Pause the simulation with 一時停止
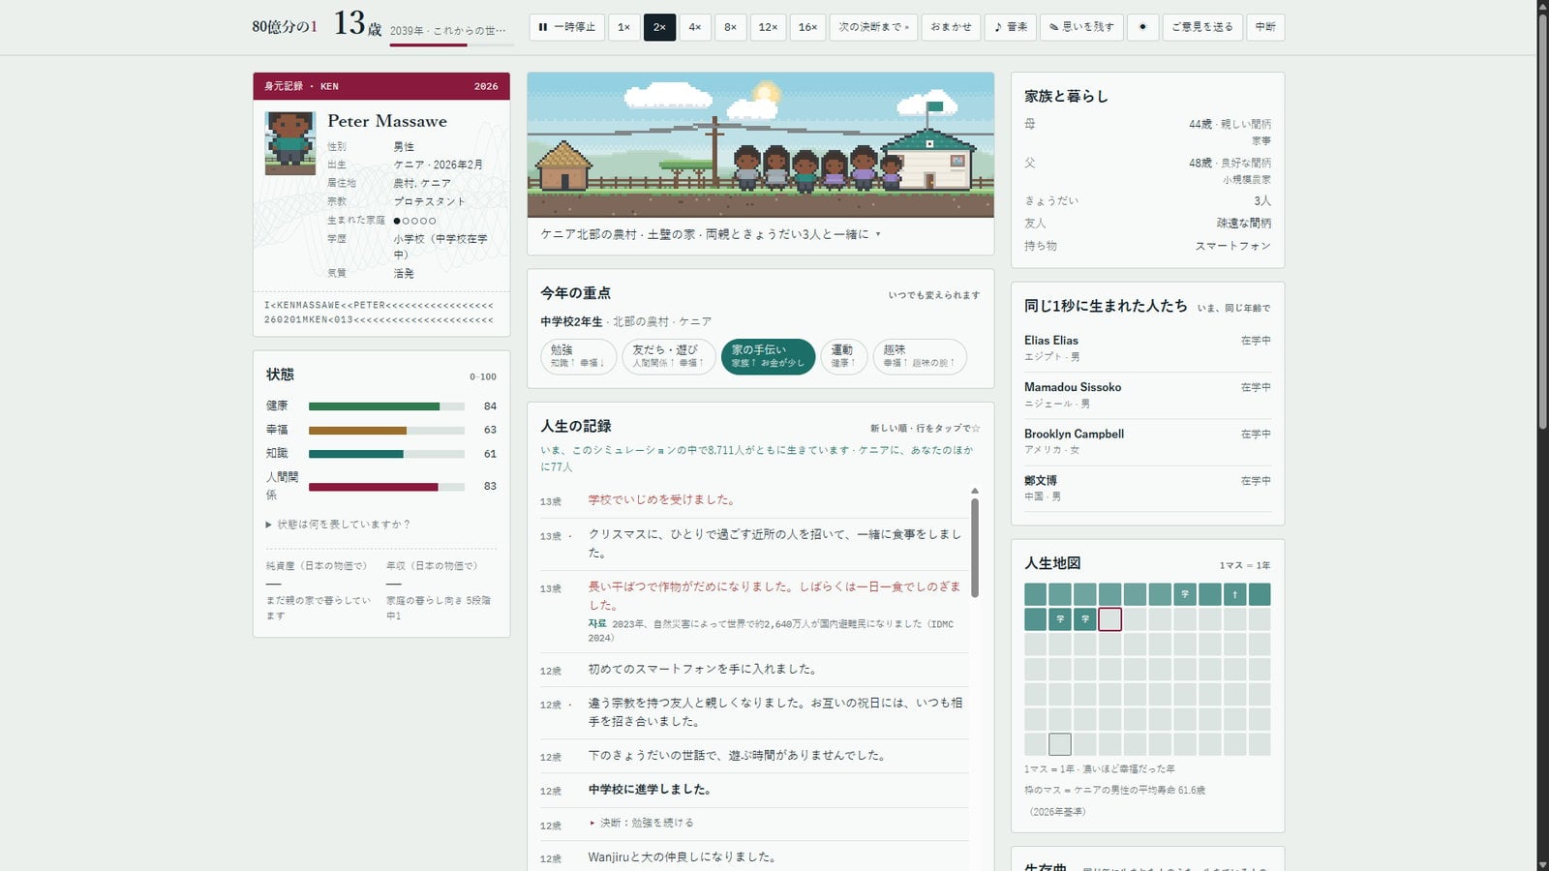This screenshot has height=871, width=1549. [566, 27]
